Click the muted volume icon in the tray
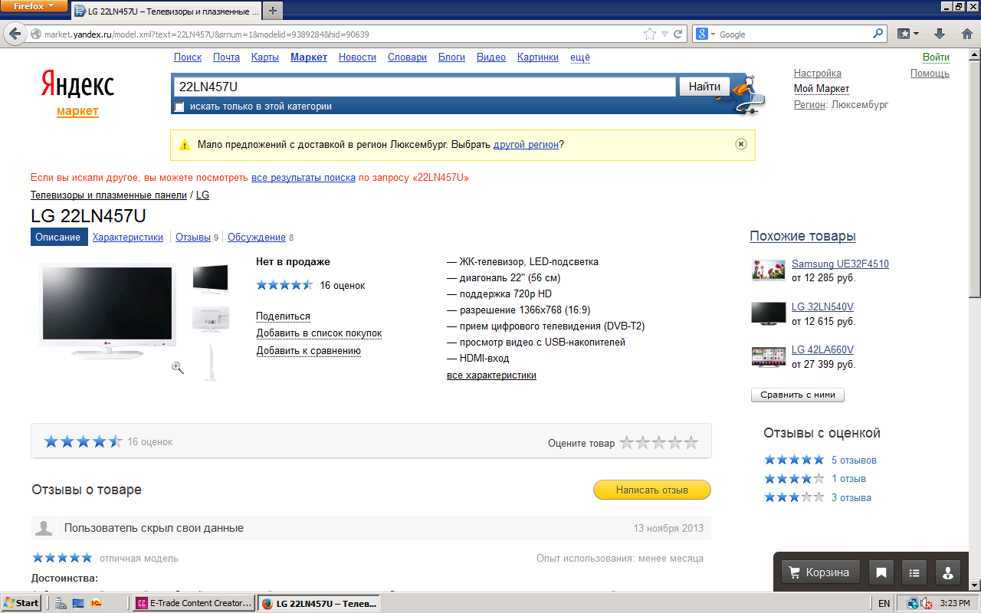Viewport: 981px width, 613px height. pos(926,604)
